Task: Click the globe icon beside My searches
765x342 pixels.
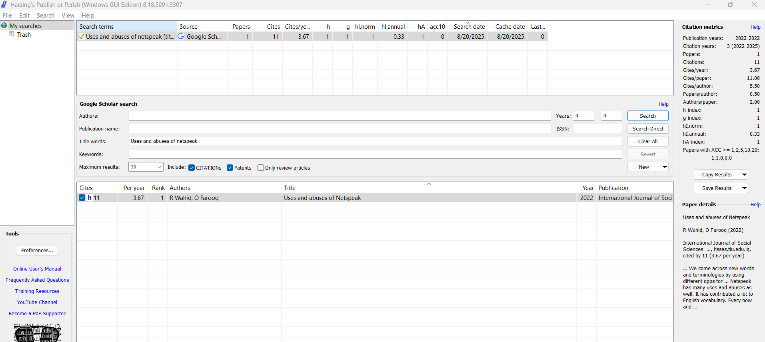Action: tap(4, 26)
